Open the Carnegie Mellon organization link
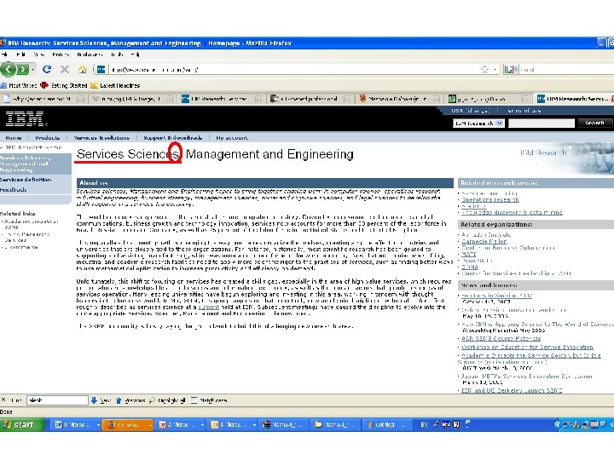The image size is (614, 460). click(484, 241)
